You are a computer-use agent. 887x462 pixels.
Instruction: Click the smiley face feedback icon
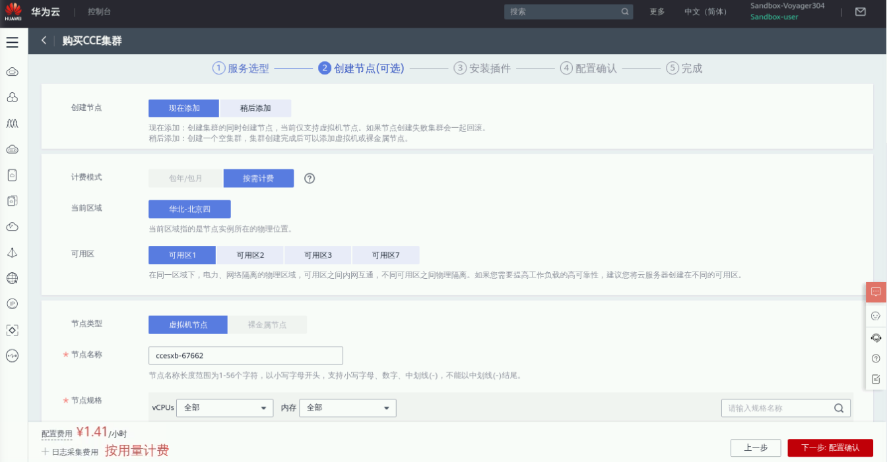point(876,316)
